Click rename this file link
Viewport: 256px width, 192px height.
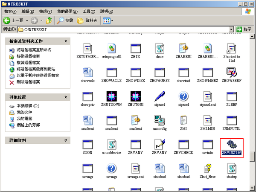(34, 50)
